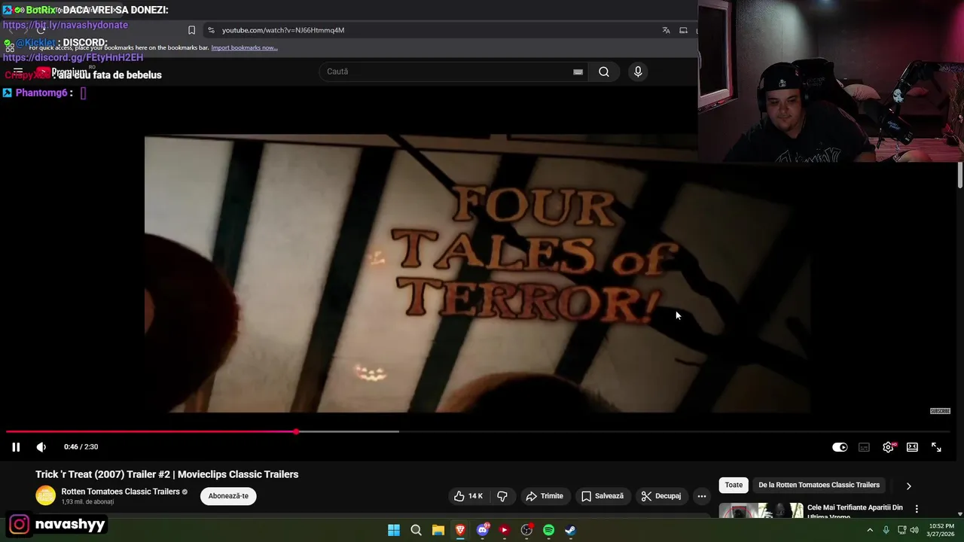The height and width of the screenshot is (542, 964).
Task: Open Windows Start menu
Action: (394, 530)
